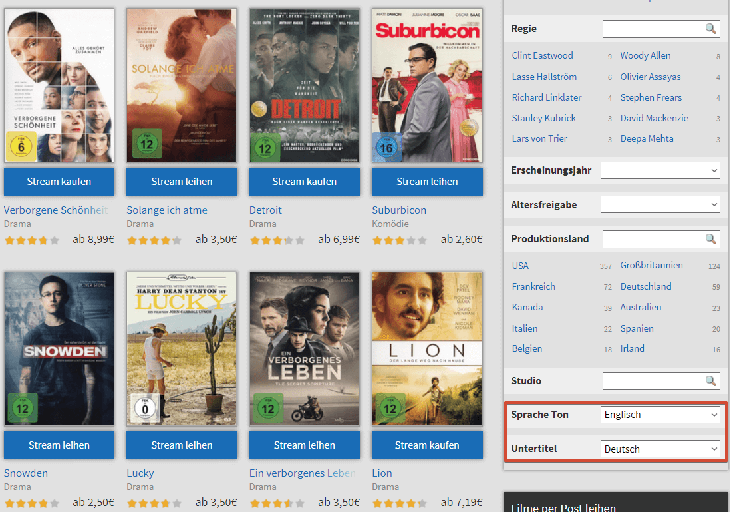Filter by director Clint Eastwood
Screen dimensions: 731x512
[x=542, y=55]
